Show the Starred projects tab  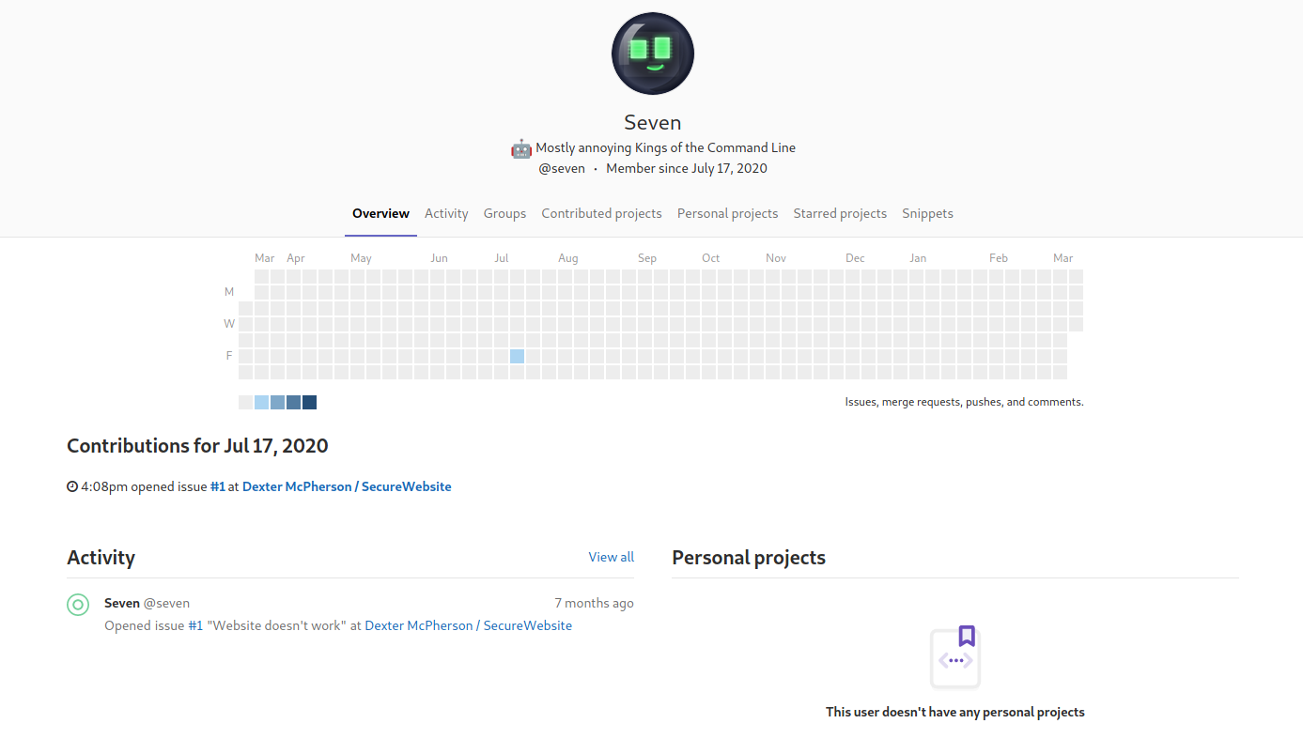tap(840, 213)
